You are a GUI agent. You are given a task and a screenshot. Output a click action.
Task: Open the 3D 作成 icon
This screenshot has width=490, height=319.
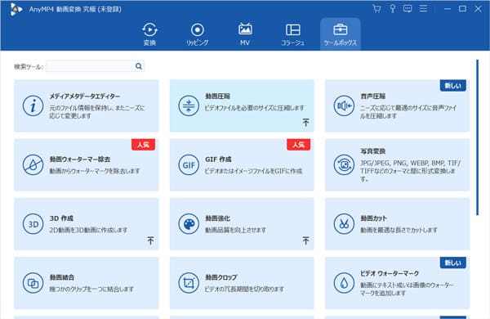click(x=33, y=224)
